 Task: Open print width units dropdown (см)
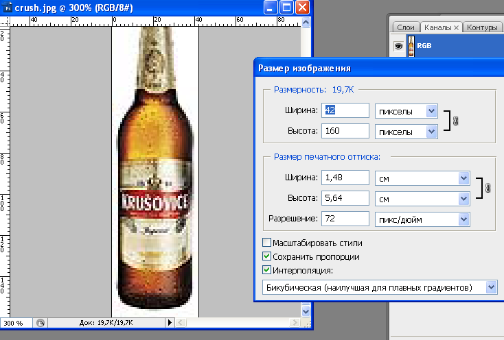pos(422,178)
